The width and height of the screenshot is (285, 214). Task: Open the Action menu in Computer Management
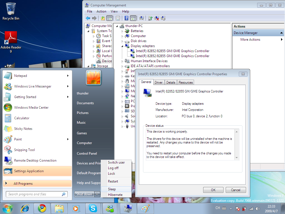[x=101, y=11]
